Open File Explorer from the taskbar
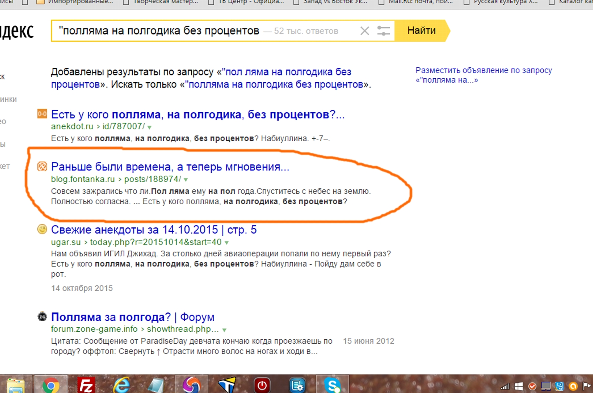Image resolution: width=593 pixels, height=393 pixels. click(x=16, y=385)
